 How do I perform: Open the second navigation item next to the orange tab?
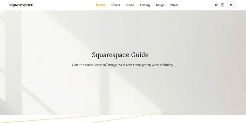(116, 5)
